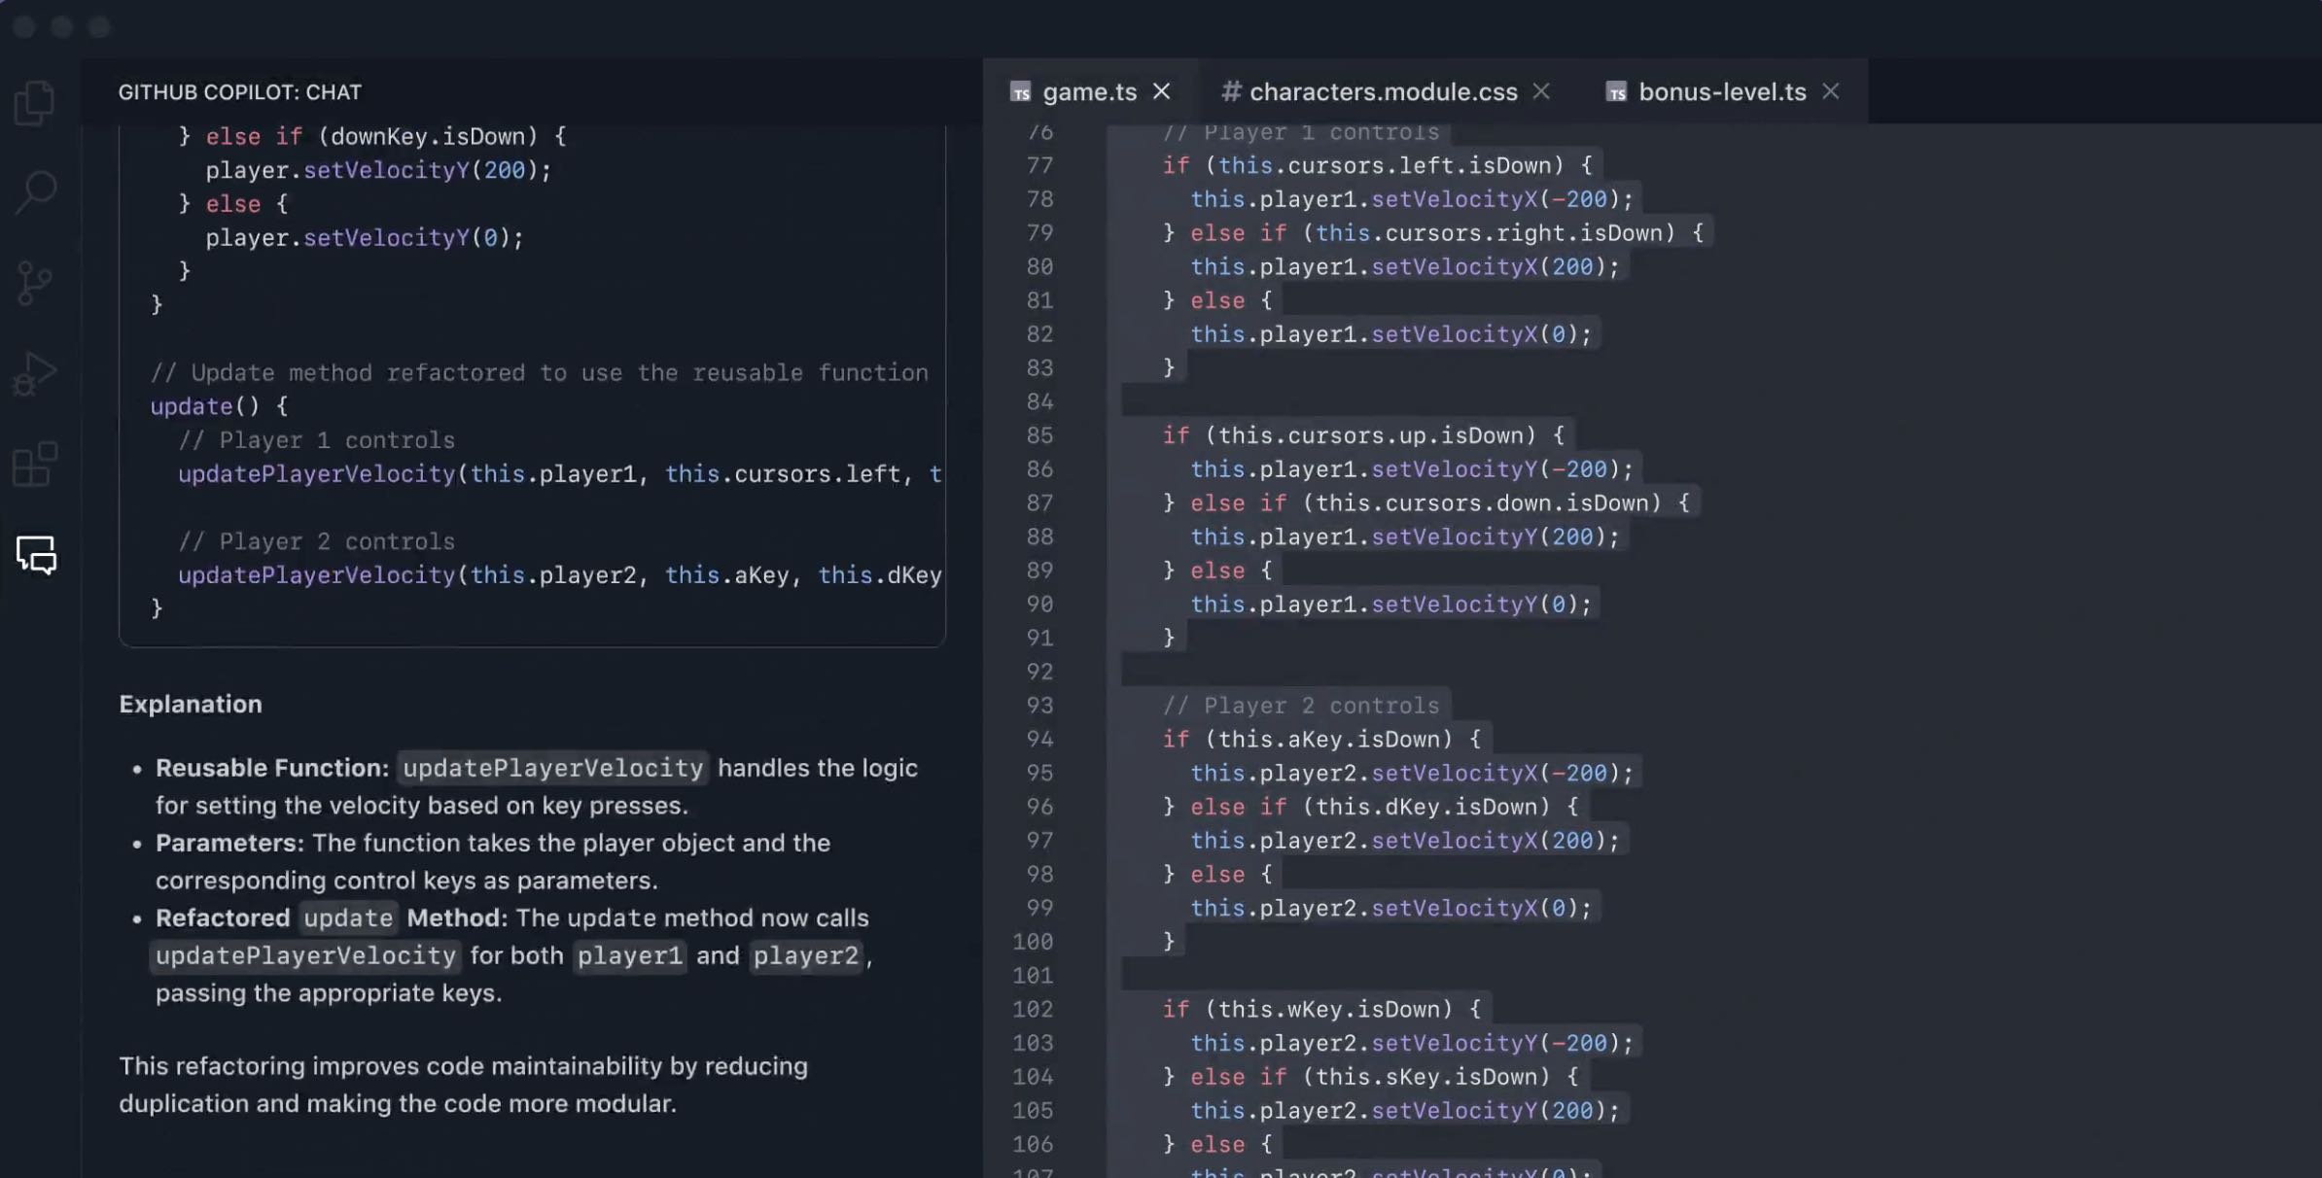Click the GITHUB COPILOT: CHAT panel title
This screenshot has height=1178, width=2322.
tap(240, 92)
